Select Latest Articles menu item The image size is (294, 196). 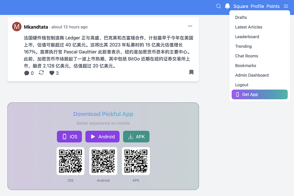click(x=249, y=27)
